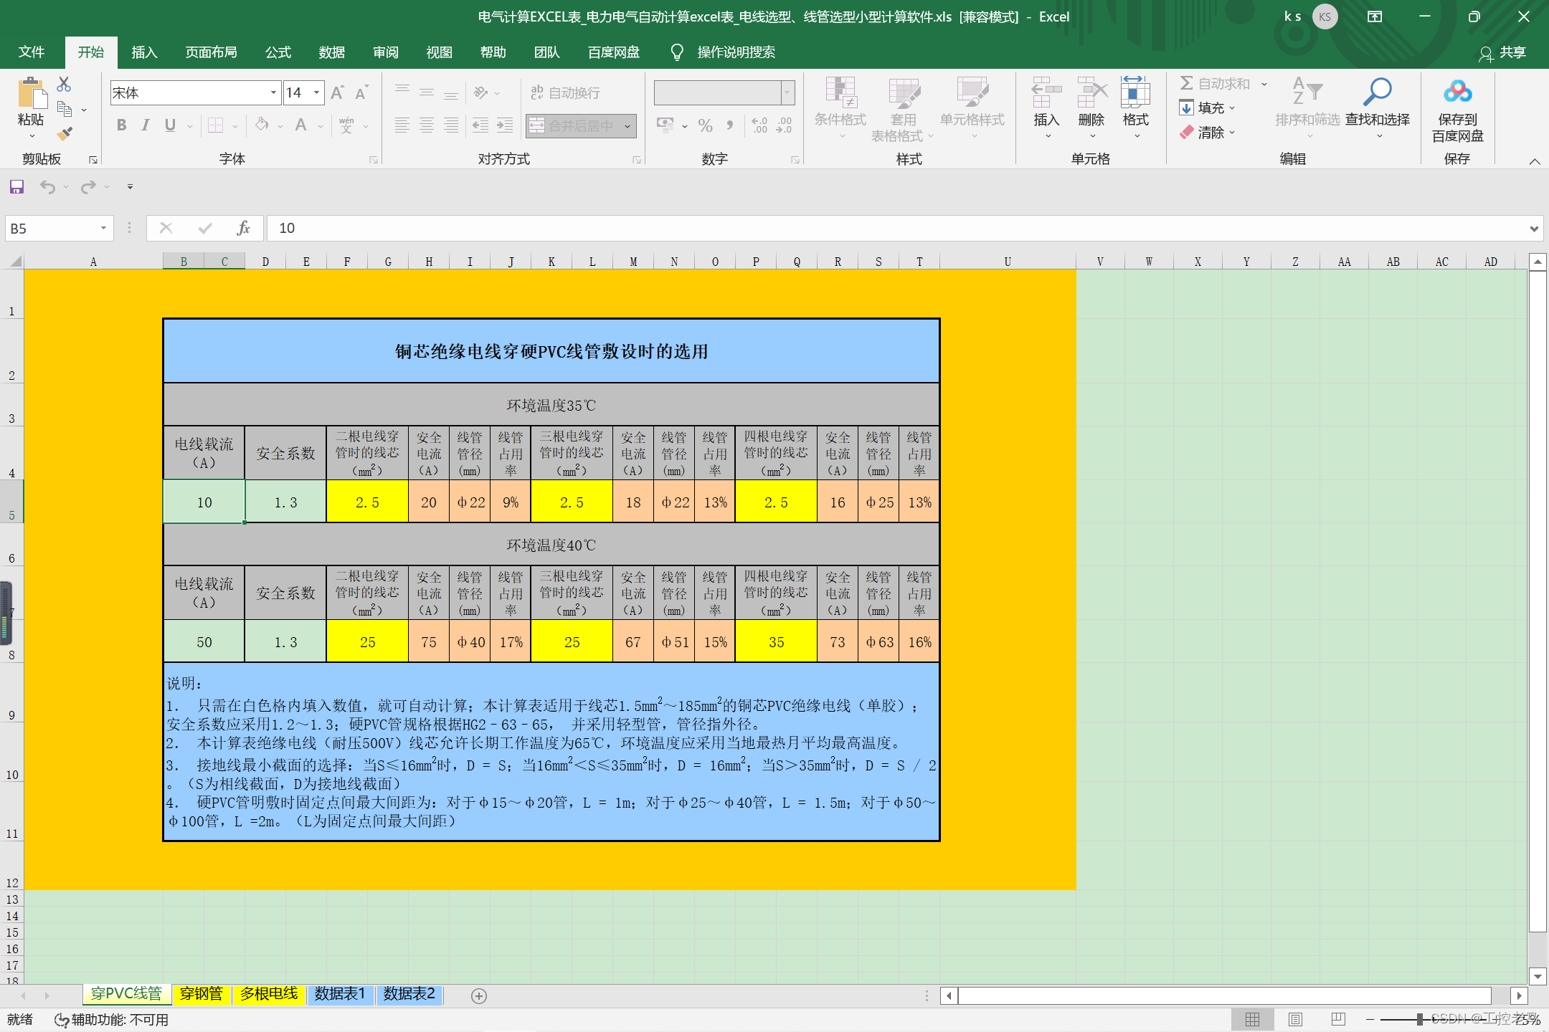The height and width of the screenshot is (1032, 1549).
Task: Click the text Orientation icon
Action: [x=481, y=92]
